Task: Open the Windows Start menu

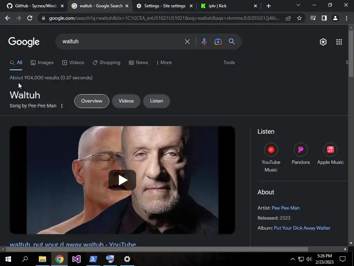Action: pos(8,259)
